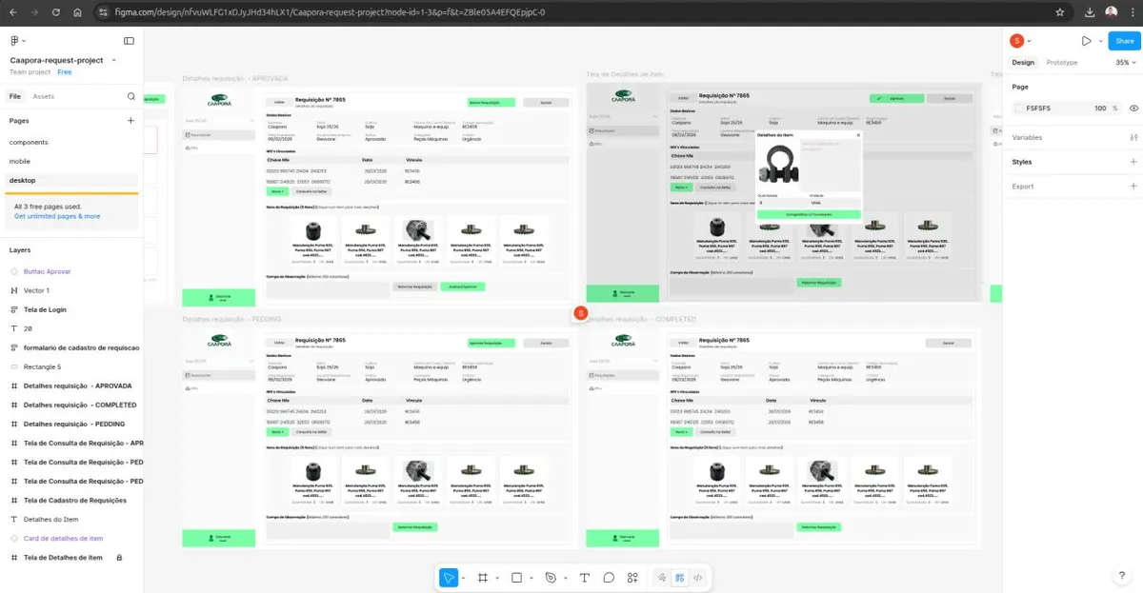Image resolution: width=1143 pixels, height=593 pixels.
Task: Select the Frame tool in the toolbar
Action: coord(483,578)
